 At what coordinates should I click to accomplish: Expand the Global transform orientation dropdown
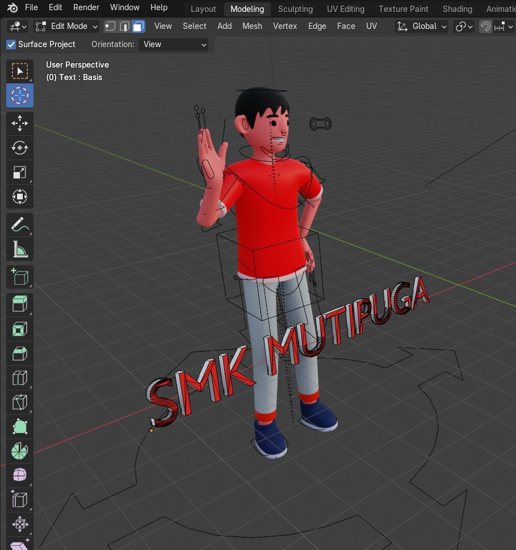[421, 26]
